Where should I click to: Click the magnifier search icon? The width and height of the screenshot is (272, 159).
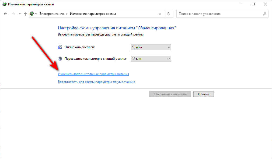(264, 14)
